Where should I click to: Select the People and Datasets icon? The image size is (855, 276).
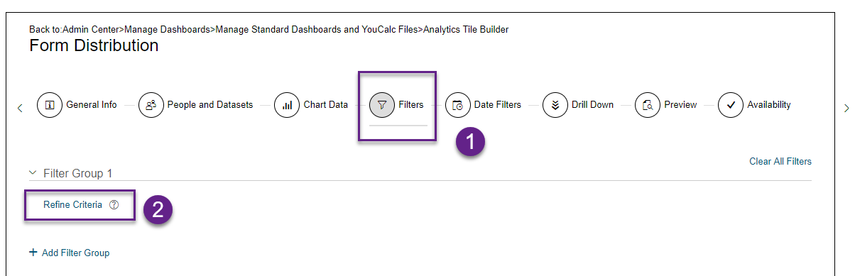(x=151, y=104)
